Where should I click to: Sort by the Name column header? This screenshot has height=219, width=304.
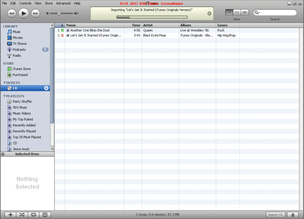click(x=95, y=25)
